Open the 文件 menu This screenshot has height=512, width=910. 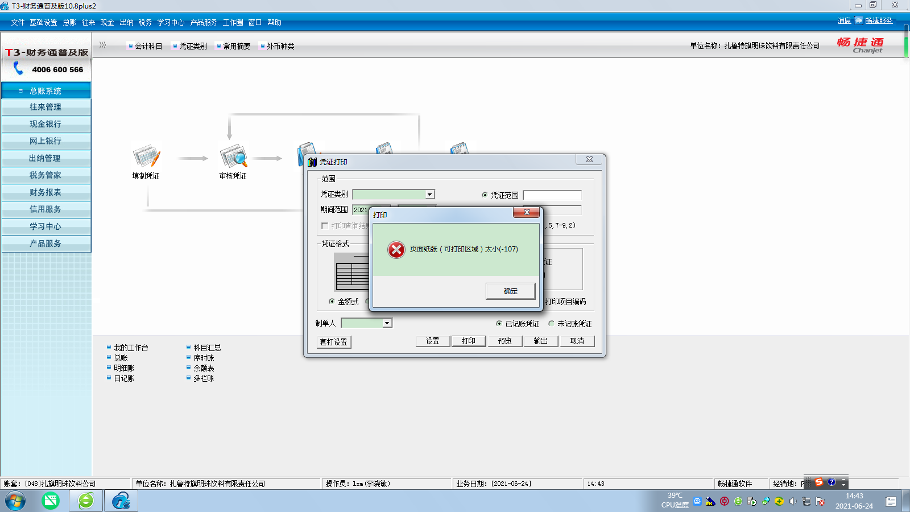[x=18, y=22]
